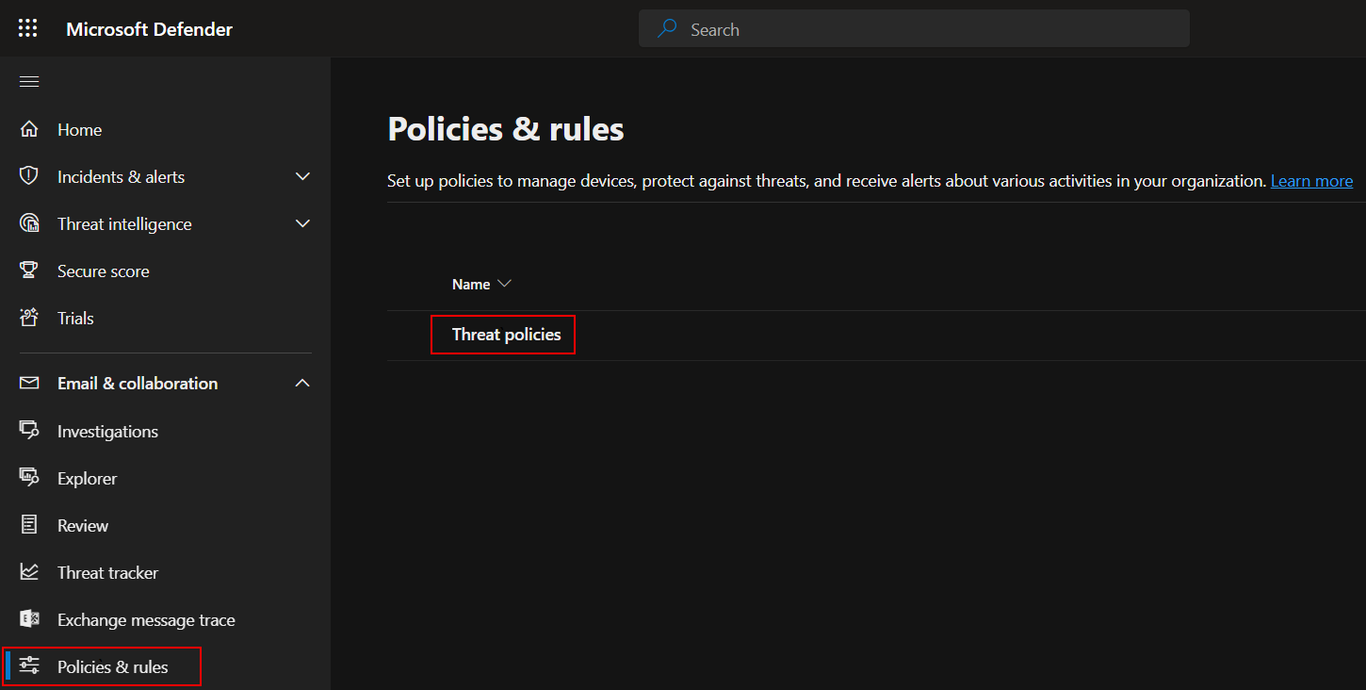Collapse the navigation hamburger menu
This screenshot has height=690, width=1366.
(29, 81)
